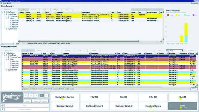The image size is (199, 112).
Task: Click the filter funnel icon on the Area column
Action: tap(61, 53)
